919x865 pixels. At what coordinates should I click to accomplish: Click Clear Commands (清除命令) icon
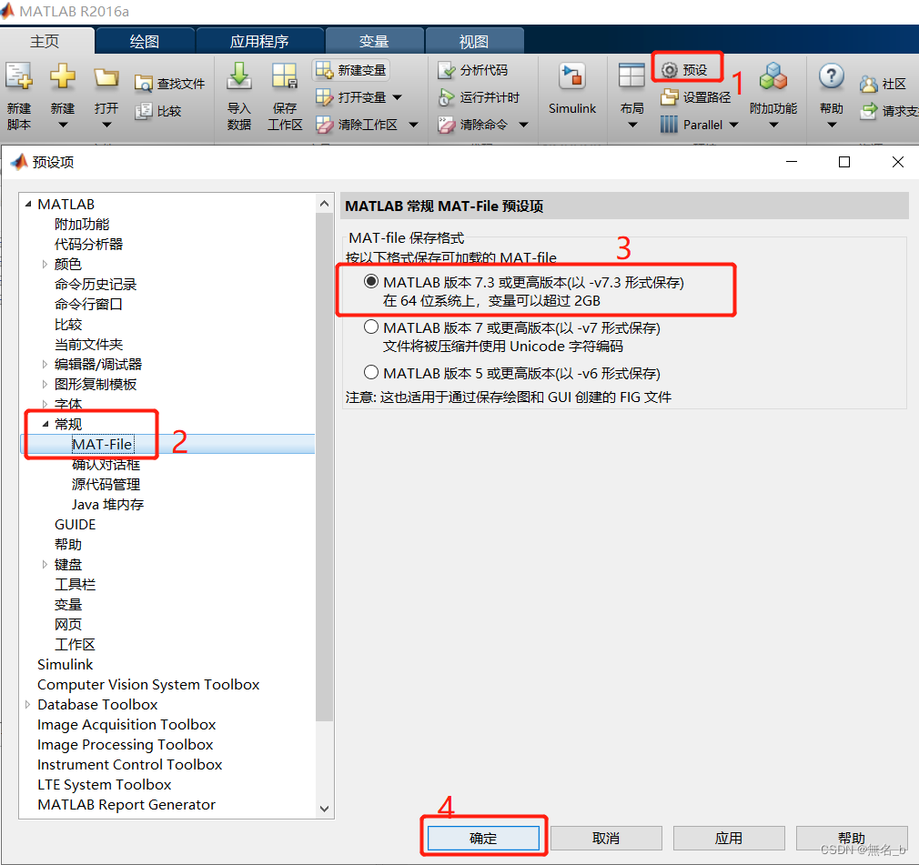click(x=446, y=125)
